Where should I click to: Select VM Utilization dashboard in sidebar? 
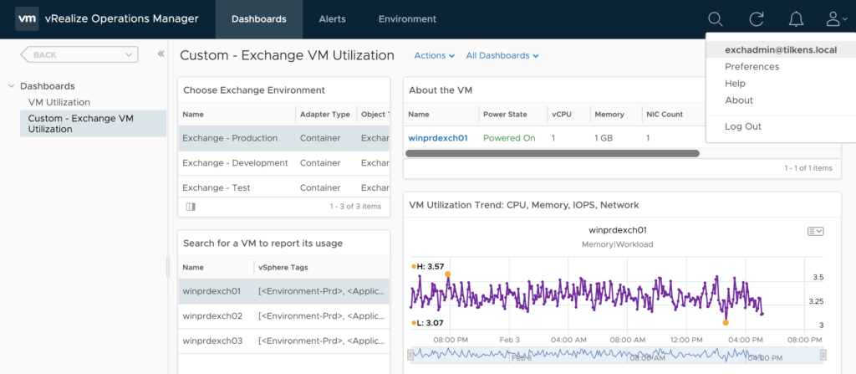tap(59, 102)
